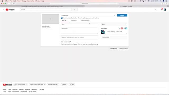
Task: Toggle the Twitter share checkbox
Action: click(x=124, y=28)
